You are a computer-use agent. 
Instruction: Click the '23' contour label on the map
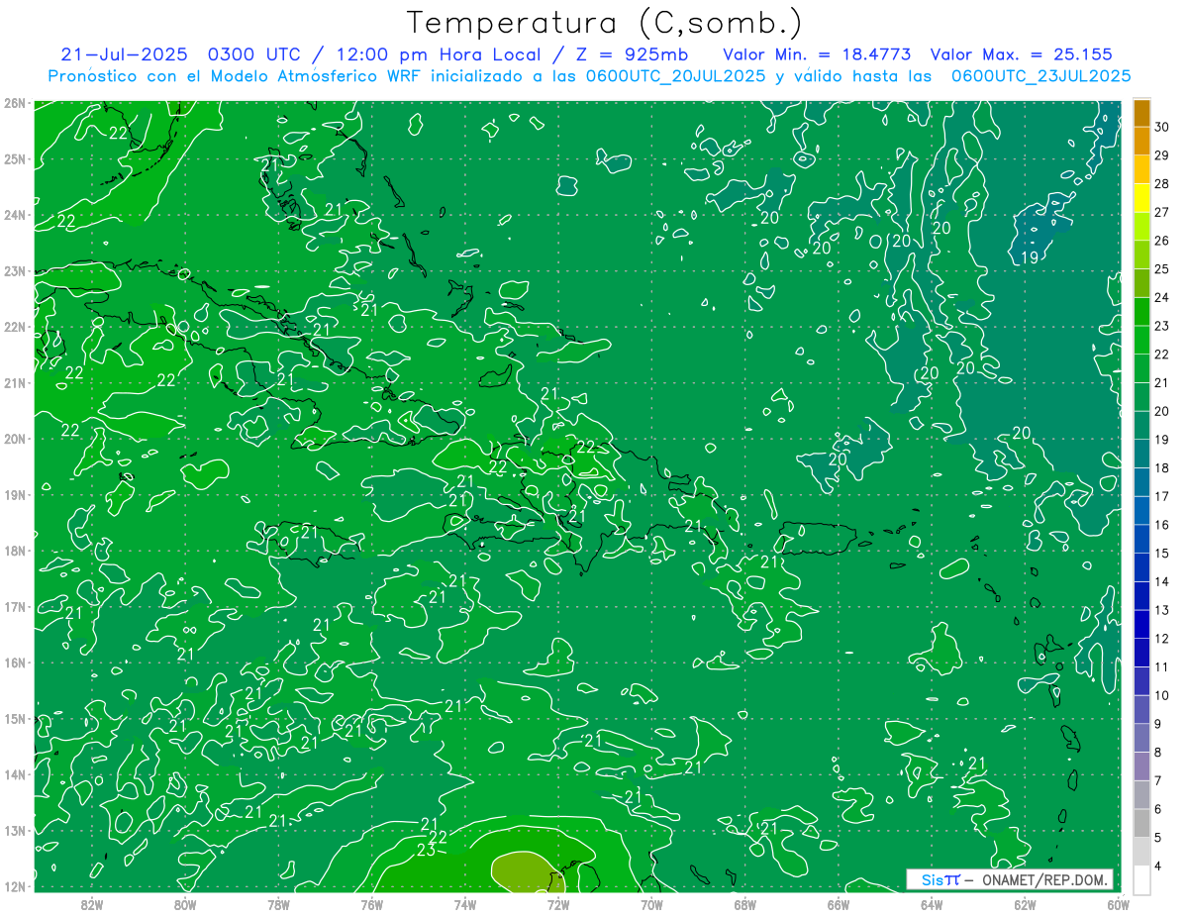click(x=427, y=850)
